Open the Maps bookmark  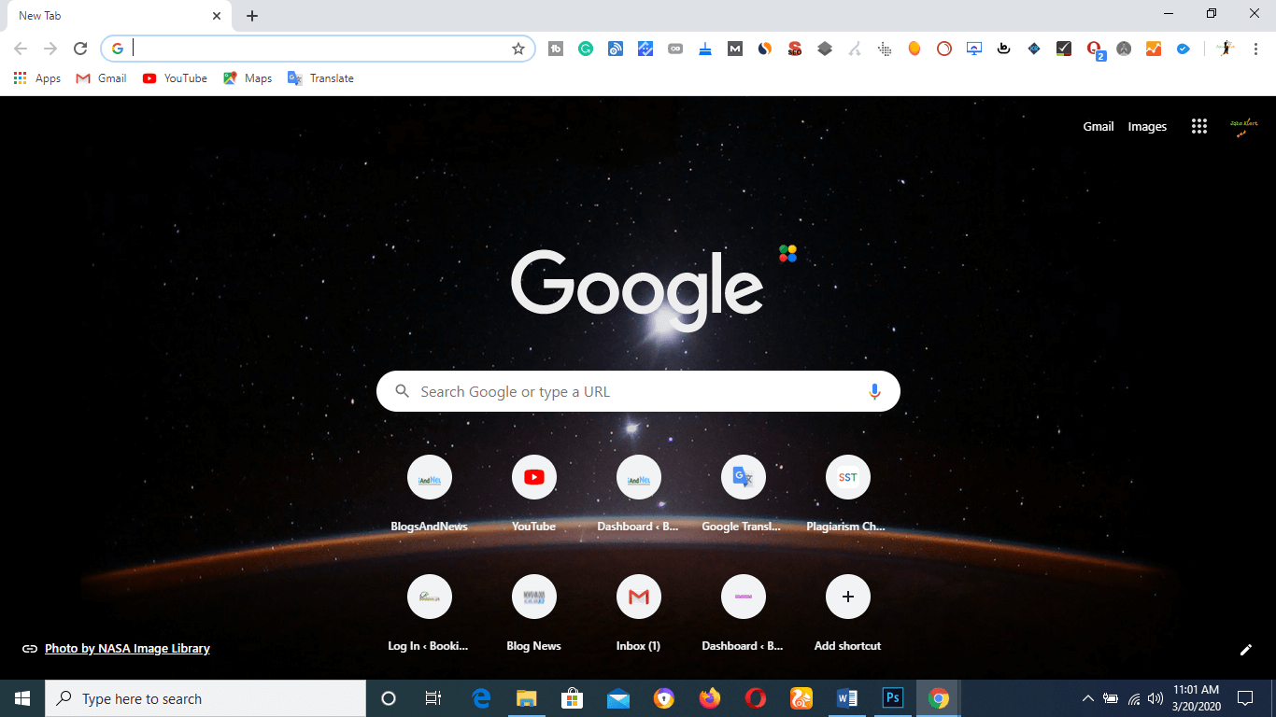[x=248, y=78]
